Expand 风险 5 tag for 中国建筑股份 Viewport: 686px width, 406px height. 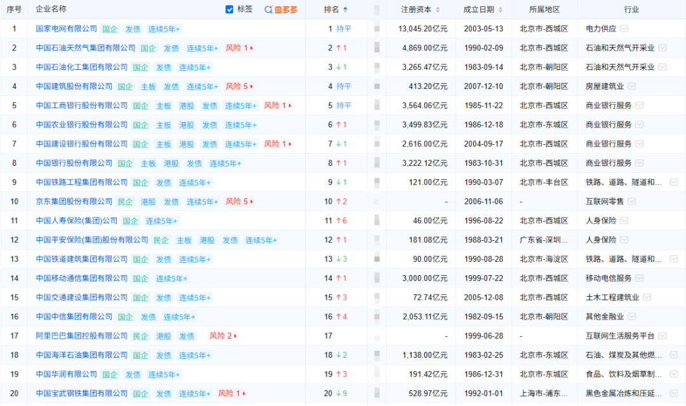pyautogui.click(x=239, y=86)
